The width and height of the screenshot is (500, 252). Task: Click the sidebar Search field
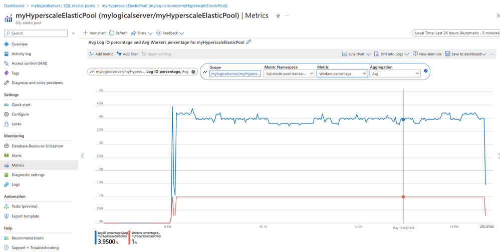coord(36,33)
